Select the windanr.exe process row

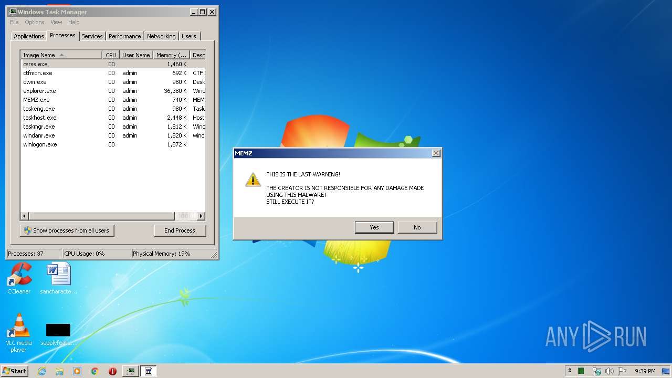click(113, 135)
